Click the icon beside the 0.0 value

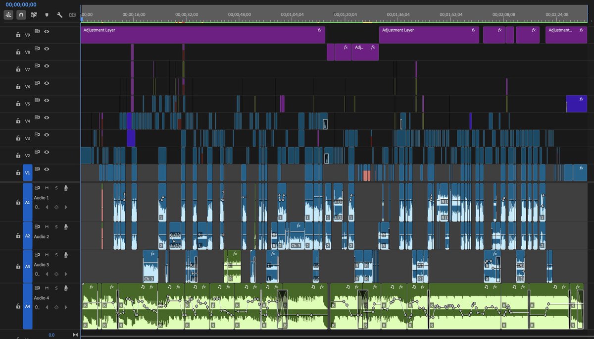tap(75, 335)
